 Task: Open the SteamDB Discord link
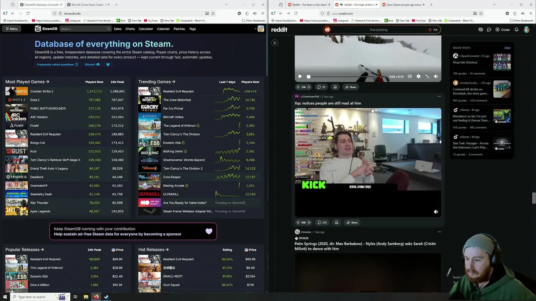coord(92,64)
